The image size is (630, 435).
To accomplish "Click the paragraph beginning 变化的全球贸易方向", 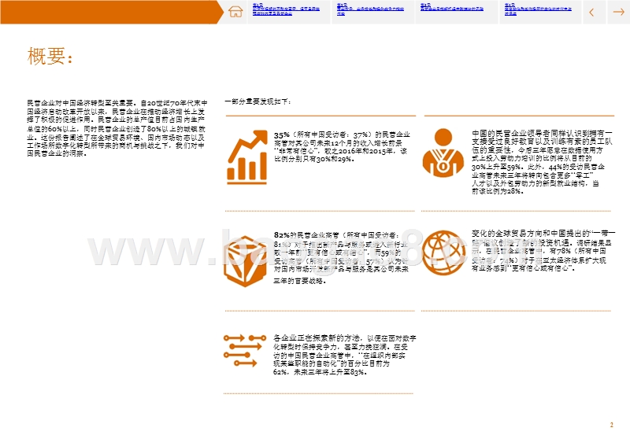I will (543, 250).
